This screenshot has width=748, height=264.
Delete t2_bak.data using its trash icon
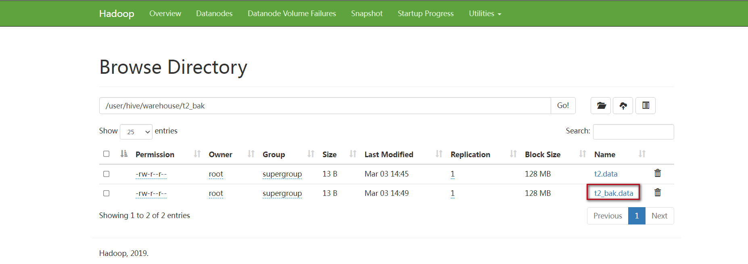pyautogui.click(x=658, y=193)
